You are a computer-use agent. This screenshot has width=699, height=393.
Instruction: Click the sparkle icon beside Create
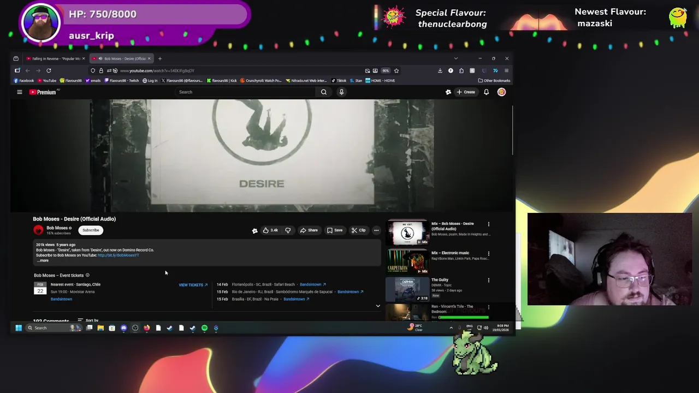tap(448, 92)
